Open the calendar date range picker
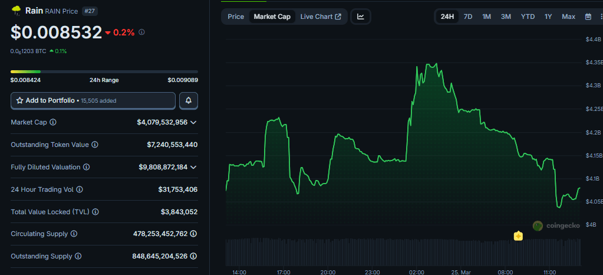The height and width of the screenshot is (275, 603). click(588, 17)
